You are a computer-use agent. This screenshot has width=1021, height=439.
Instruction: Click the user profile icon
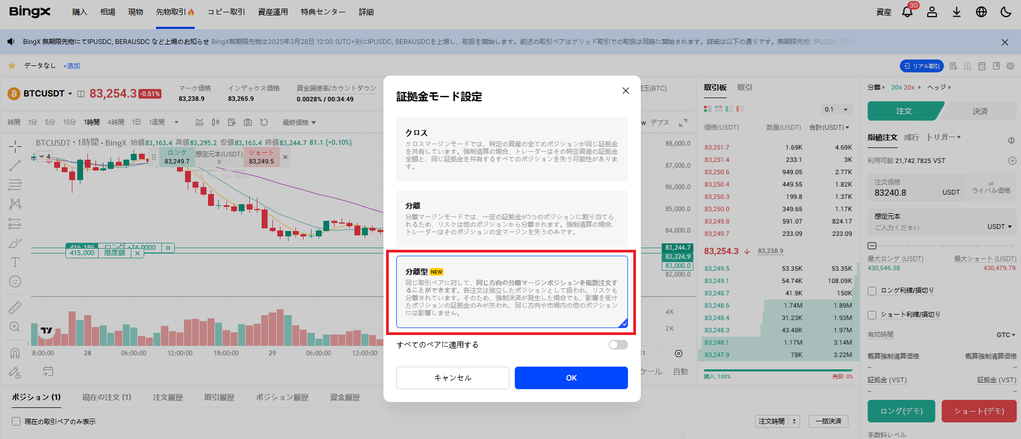[x=932, y=12]
